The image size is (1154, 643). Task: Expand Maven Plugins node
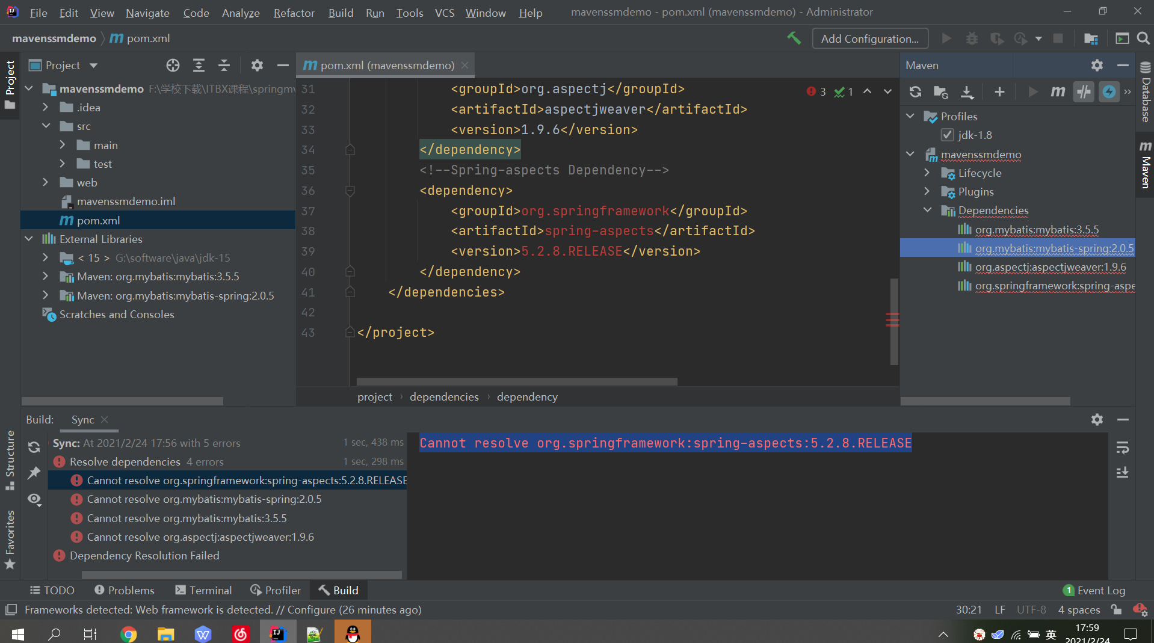[927, 191]
